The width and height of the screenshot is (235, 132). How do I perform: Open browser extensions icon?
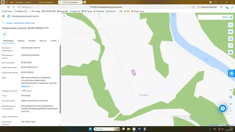click(x=221, y=7)
